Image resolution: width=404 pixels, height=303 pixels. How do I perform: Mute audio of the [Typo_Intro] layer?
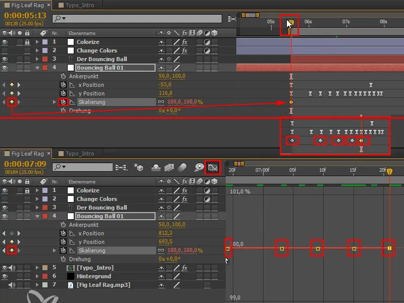point(12,268)
